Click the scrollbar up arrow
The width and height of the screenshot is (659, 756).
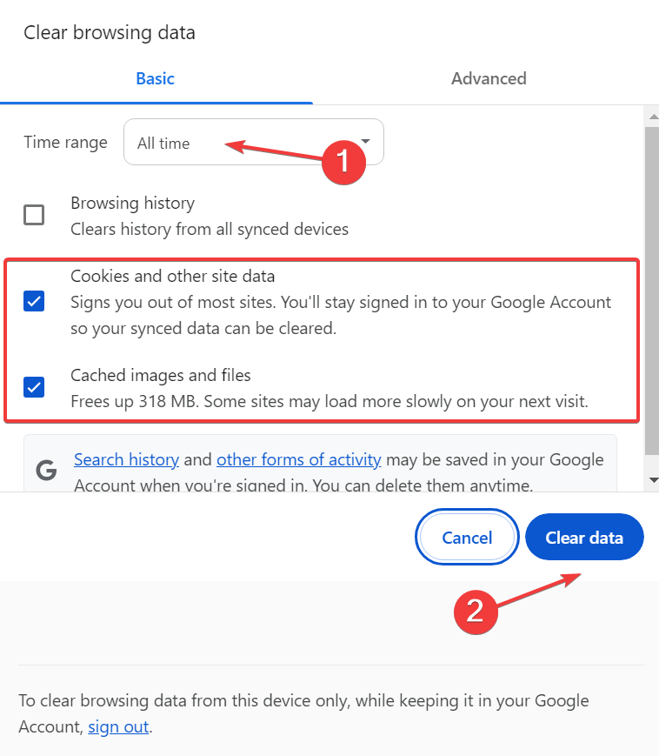click(x=653, y=117)
